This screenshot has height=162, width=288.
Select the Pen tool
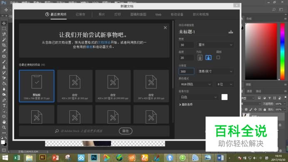click(x=4, y=100)
